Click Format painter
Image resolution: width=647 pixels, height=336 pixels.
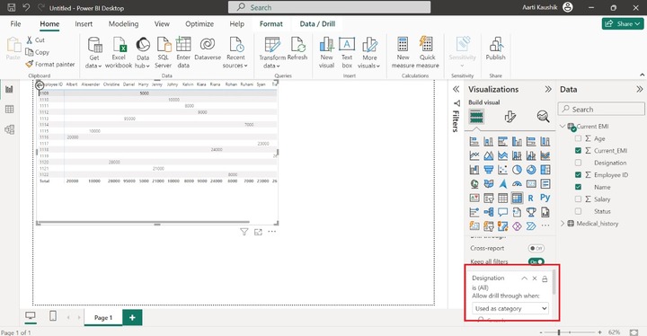tap(50, 65)
